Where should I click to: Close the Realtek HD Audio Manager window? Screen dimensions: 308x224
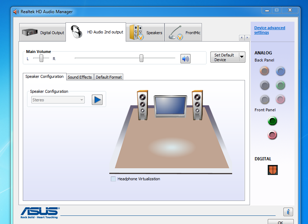tap(290, 10)
